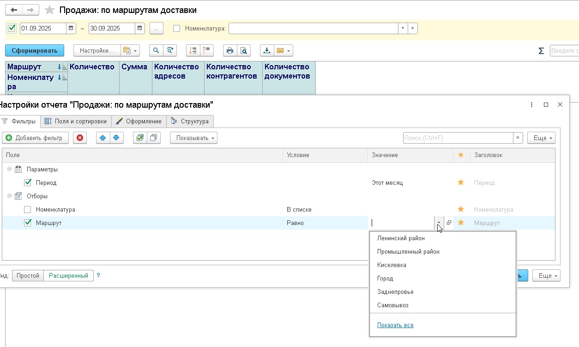Move filter down with blue arrow
The height and width of the screenshot is (347, 579).
(x=116, y=138)
